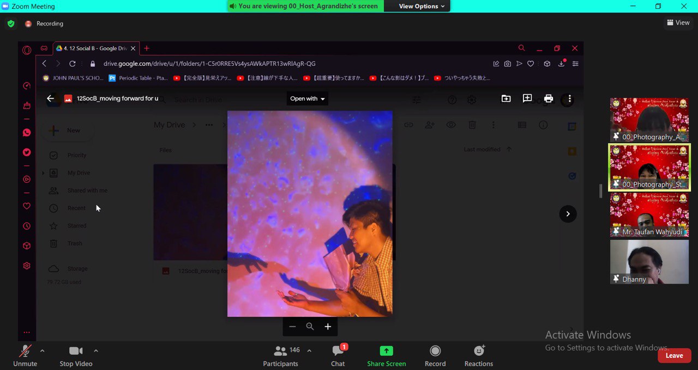Unmute the microphone in Zoom
Viewport: 698px width, 370px height.
[x=25, y=356]
